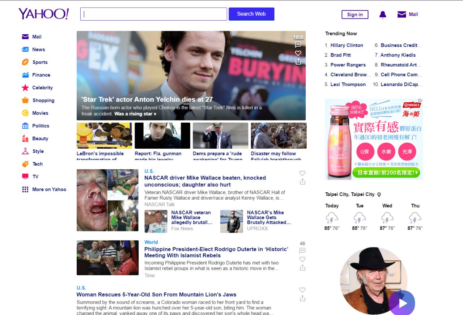Viewport: 463px width, 315px height.
Task: Share the Philippine President-Elect story
Action: click(x=302, y=268)
